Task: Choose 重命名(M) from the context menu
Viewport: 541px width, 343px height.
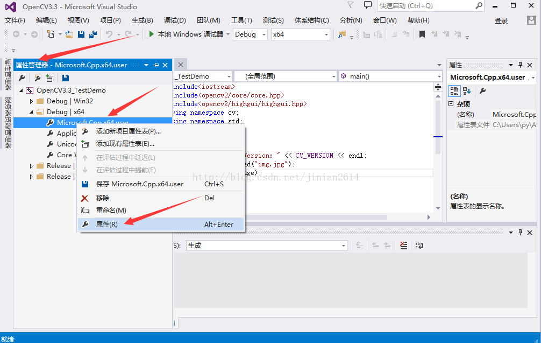Action: tap(161, 211)
